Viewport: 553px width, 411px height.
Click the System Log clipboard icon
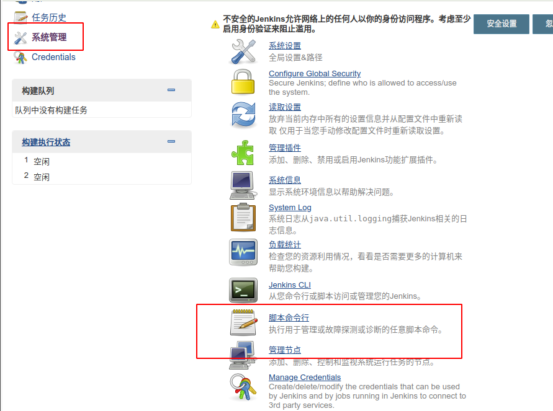coord(244,218)
